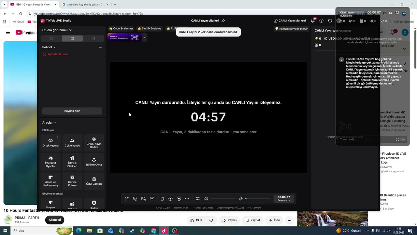
Task: Click Devam ettir to resume the LIVE
Action: pyautogui.click(x=283, y=199)
